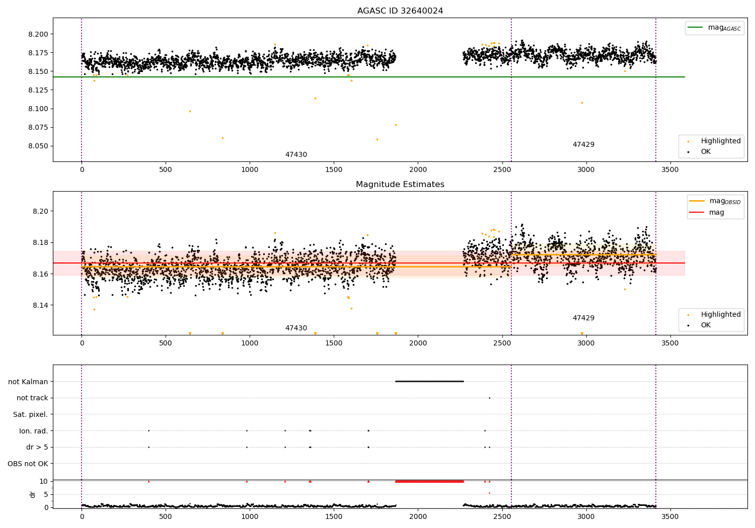Screen dimensions: 755x528
Task: Click the AGASC ID 32640024 plot title
Action: click(400, 11)
